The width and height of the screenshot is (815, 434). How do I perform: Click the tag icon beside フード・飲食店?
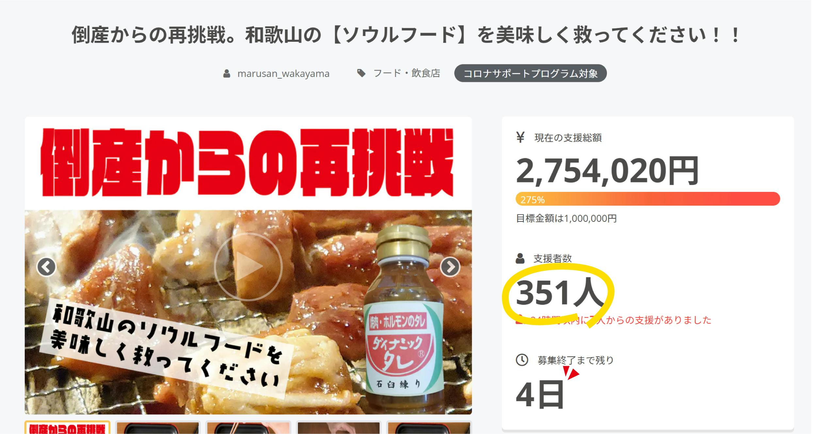(x=361, y=73)
